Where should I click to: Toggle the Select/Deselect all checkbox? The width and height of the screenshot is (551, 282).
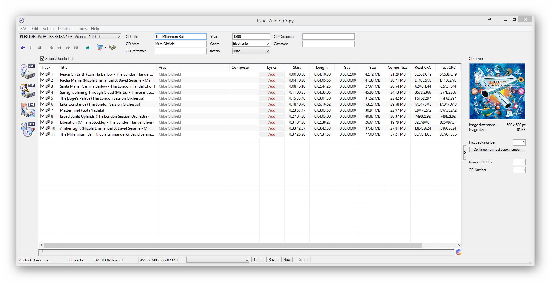(x=43, y=59)
